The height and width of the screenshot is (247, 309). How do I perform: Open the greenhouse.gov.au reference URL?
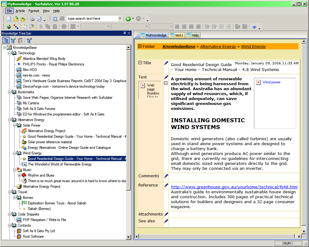[234, 187]
